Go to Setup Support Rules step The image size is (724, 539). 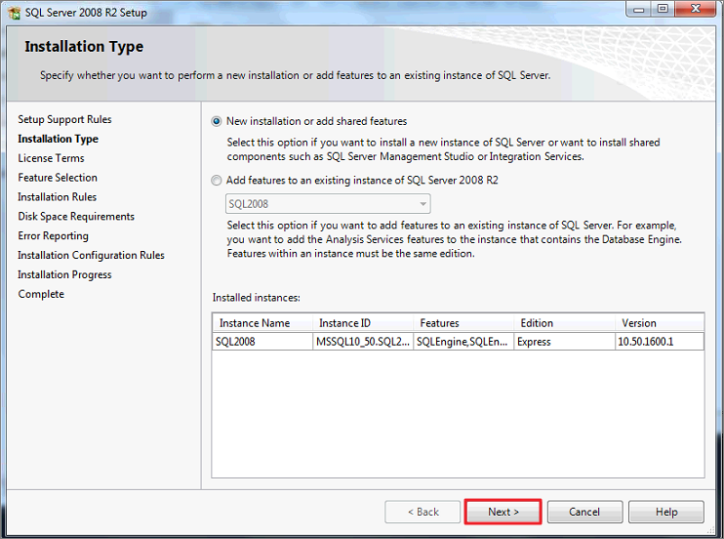pyautogui.click(x=64, y=119)
